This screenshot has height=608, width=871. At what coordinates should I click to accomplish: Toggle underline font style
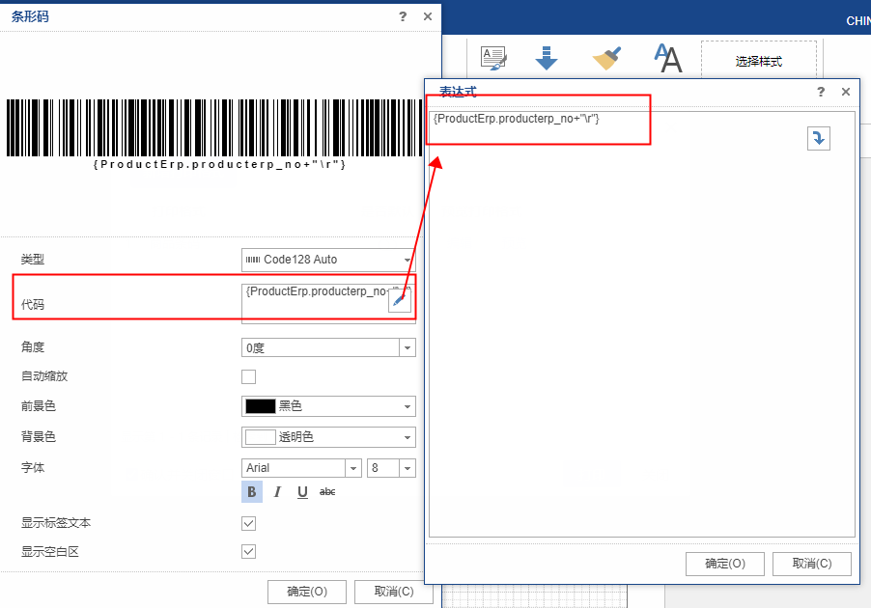coord(302,492)
